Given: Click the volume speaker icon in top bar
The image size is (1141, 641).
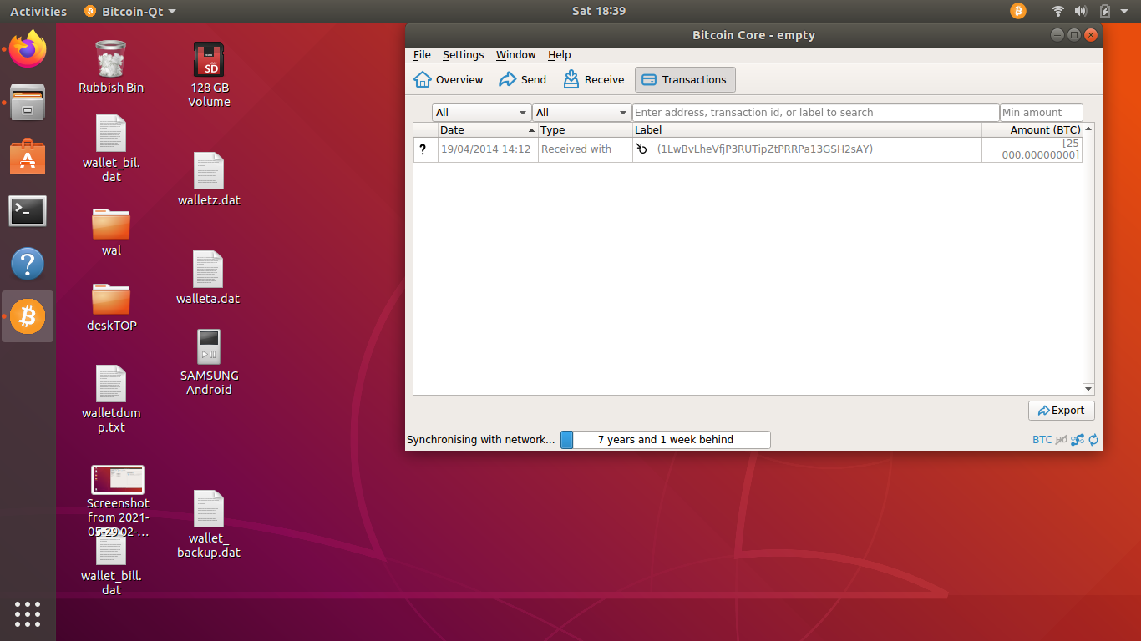Looking at the screenshot, I should (x=1081, y=11).
